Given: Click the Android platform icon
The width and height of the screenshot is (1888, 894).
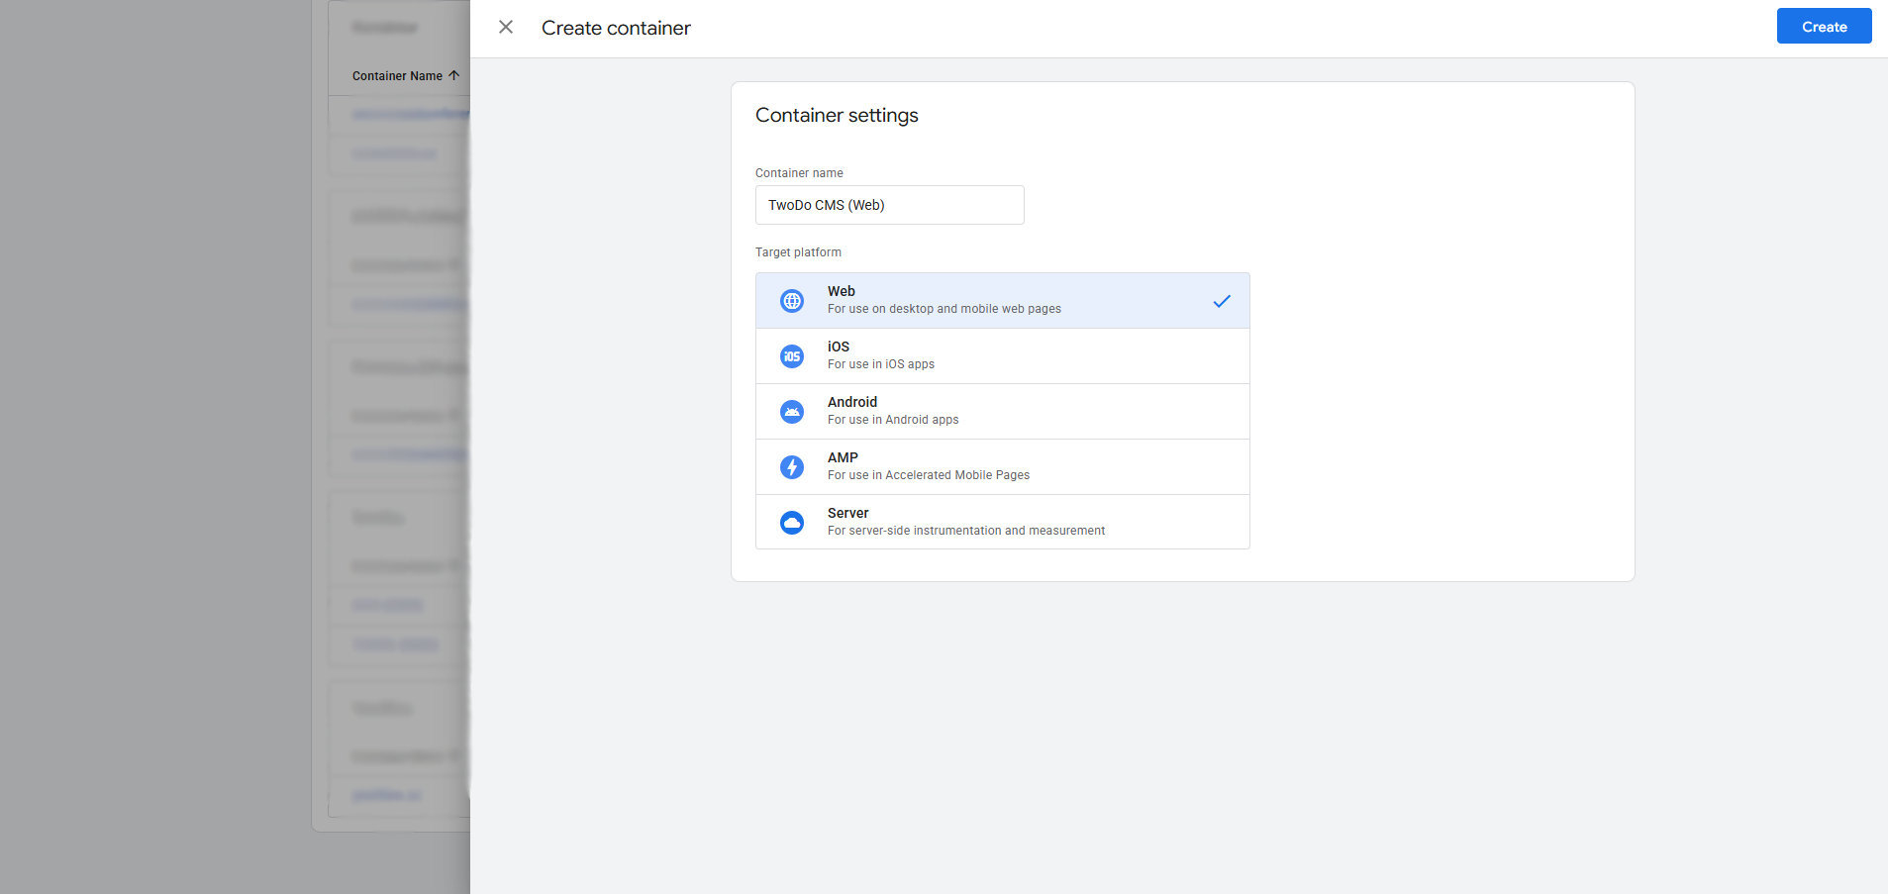Looking at the screenshot, I should (x=791, y=411).
